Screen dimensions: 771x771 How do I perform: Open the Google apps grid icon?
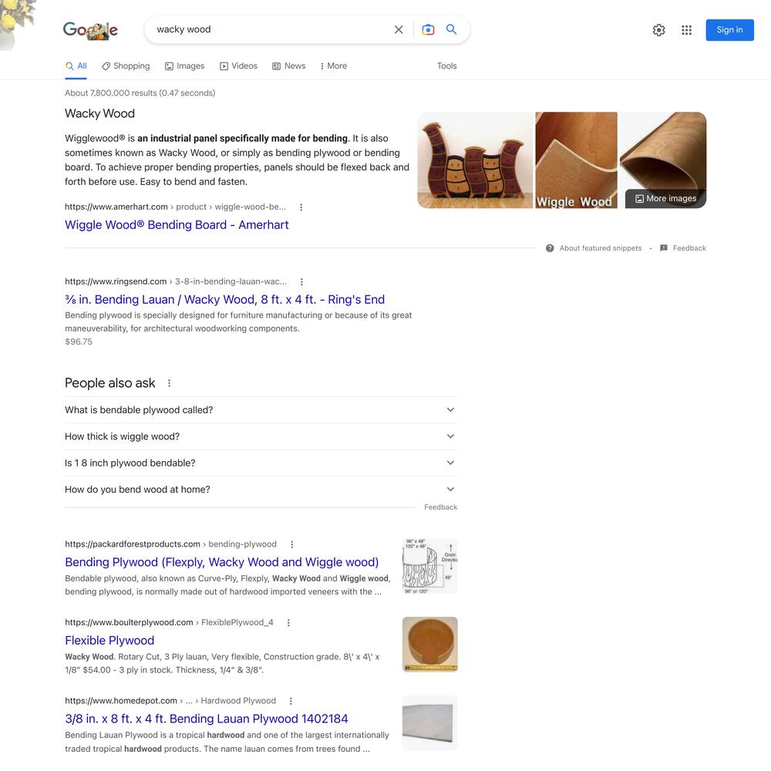pos(686,30)
